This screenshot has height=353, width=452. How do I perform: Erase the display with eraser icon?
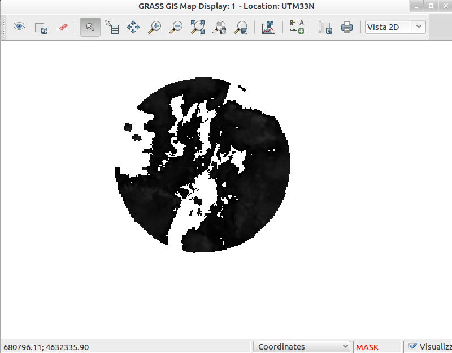[63, 27]
